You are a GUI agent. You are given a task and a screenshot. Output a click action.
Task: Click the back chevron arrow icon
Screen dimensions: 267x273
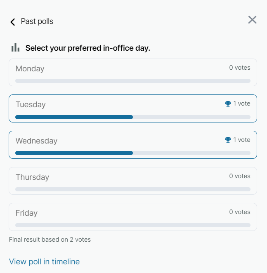pyautogui.click(x=13, y=21)
